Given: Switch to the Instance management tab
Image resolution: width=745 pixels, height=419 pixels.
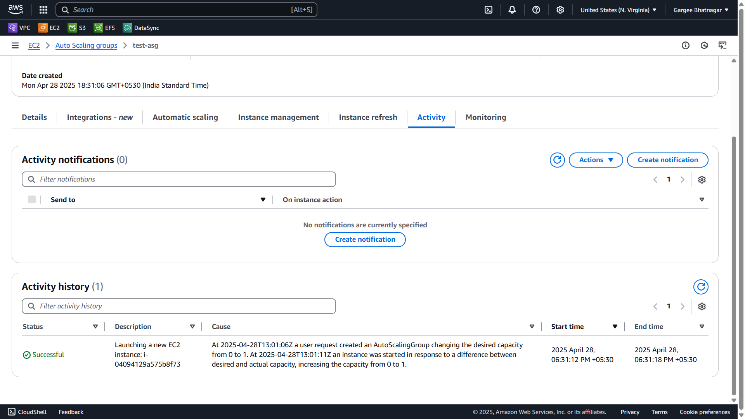Looking at the screenshot, I should coord(278,117).
